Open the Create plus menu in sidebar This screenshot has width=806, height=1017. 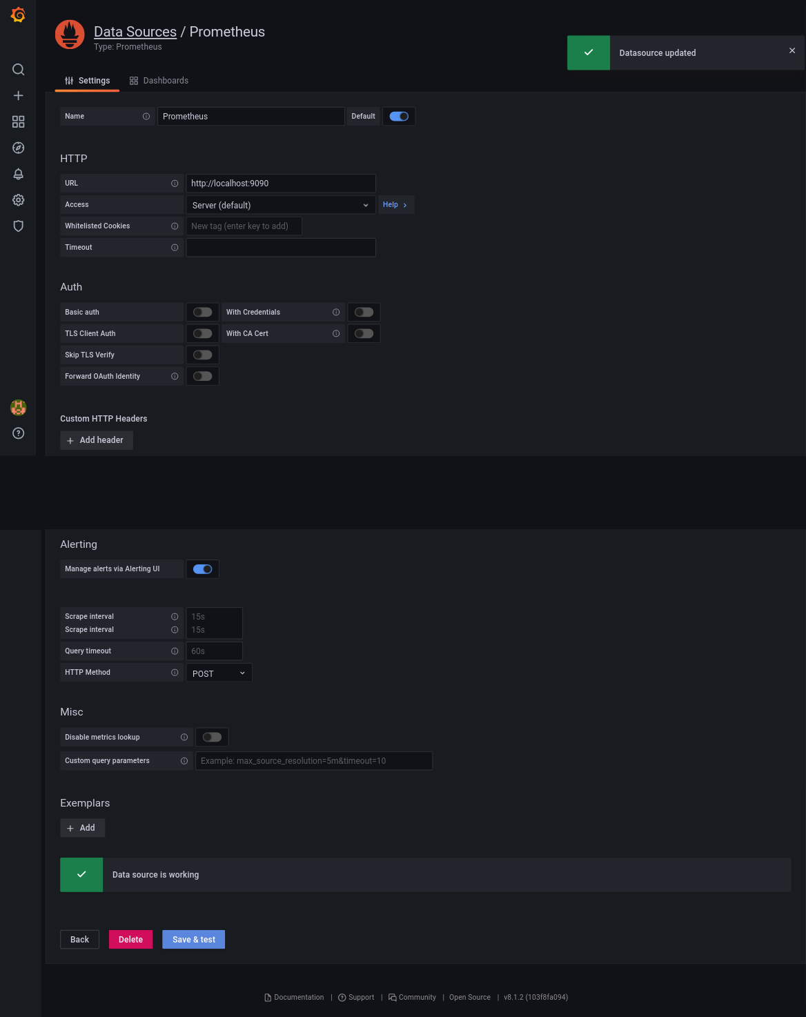tap(19, 95)
